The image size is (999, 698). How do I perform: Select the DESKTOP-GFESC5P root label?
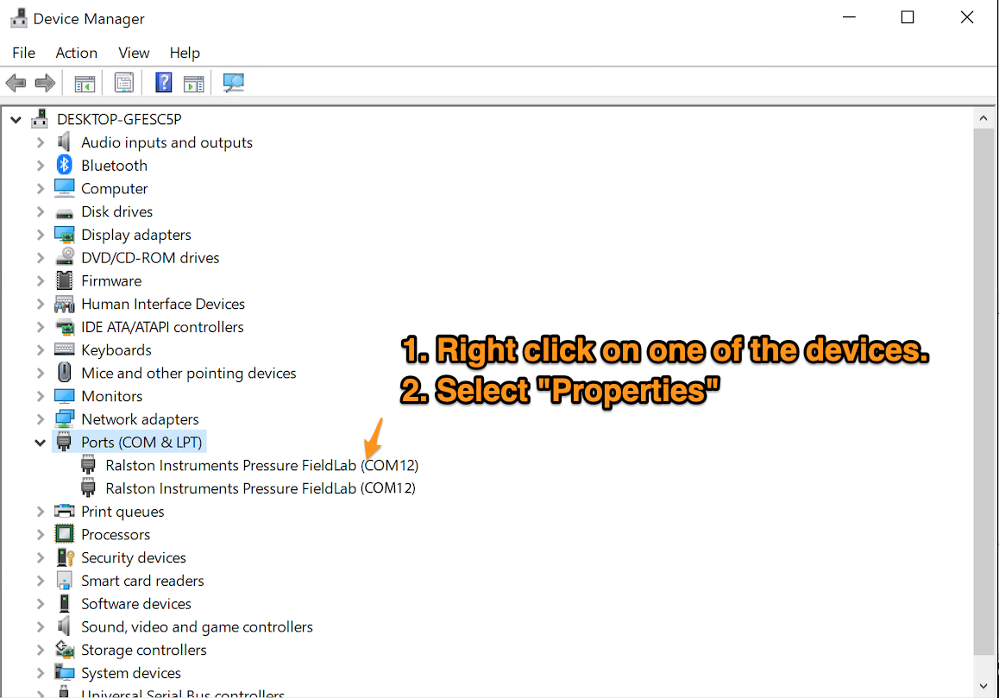tap(119, 119)
